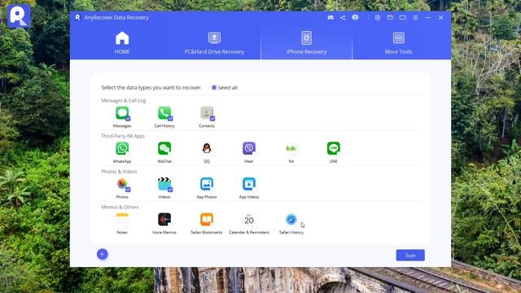Click the Third-Party IM Apps heading
The image size is (521, 293).
123,136
